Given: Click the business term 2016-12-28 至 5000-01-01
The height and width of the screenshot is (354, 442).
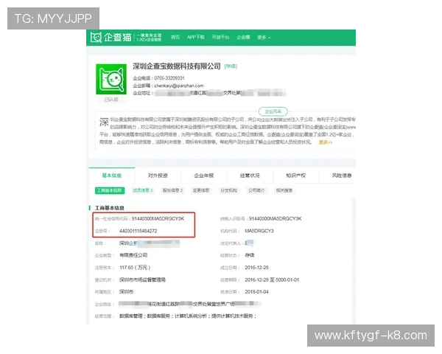Looking at the screenshot, I should point(272,280).
